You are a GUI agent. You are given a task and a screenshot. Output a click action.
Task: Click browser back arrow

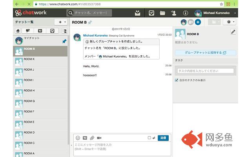click(17, 4)
